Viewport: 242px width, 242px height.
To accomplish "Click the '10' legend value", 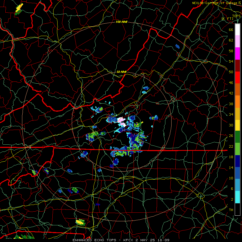I will point(231,178).
